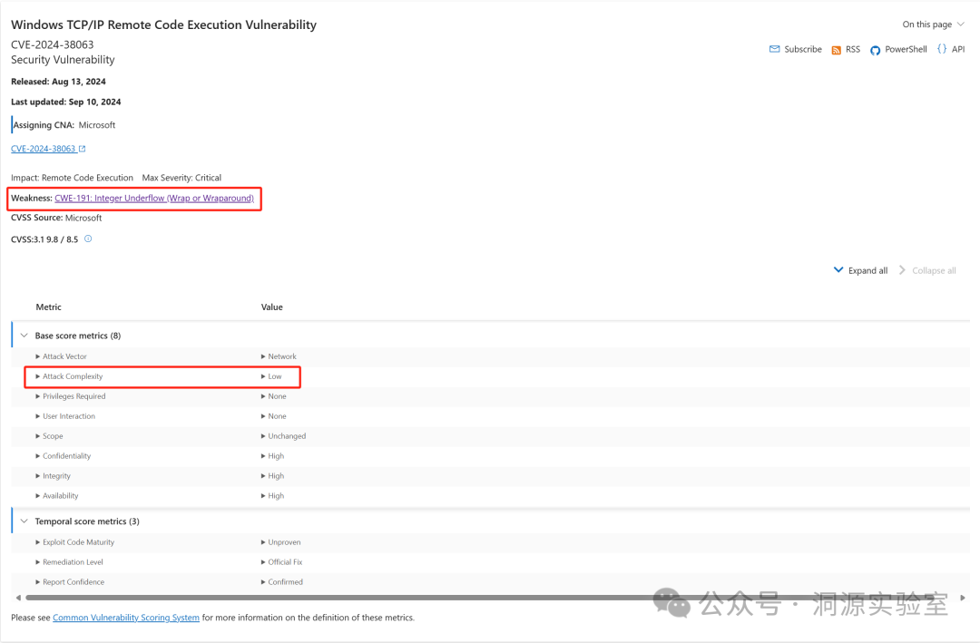Click the Expand all chevron icon
The height and width of the screenshot is (643, 980).
pos(838,270)
